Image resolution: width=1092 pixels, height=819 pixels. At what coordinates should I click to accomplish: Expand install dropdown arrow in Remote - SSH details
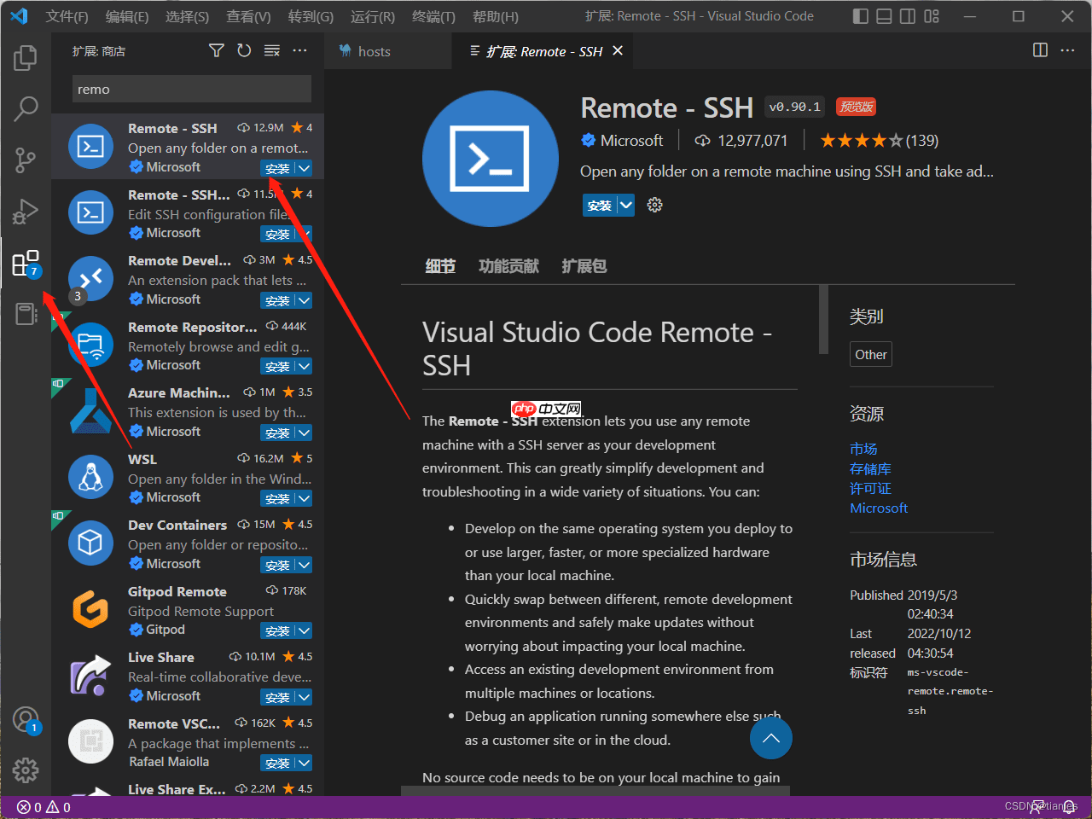coord(626,205)
